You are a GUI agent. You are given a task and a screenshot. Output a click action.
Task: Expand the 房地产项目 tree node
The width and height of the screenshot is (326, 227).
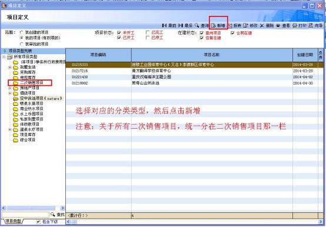coord(10,88)
